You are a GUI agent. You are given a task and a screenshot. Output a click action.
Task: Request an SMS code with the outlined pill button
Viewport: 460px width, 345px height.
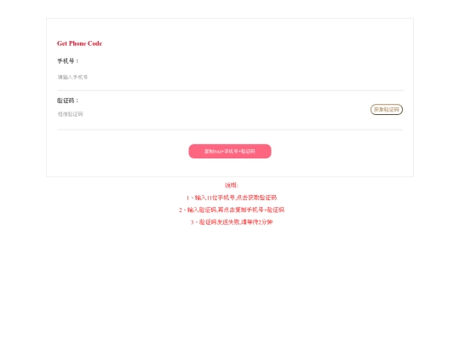pos(387,109)
